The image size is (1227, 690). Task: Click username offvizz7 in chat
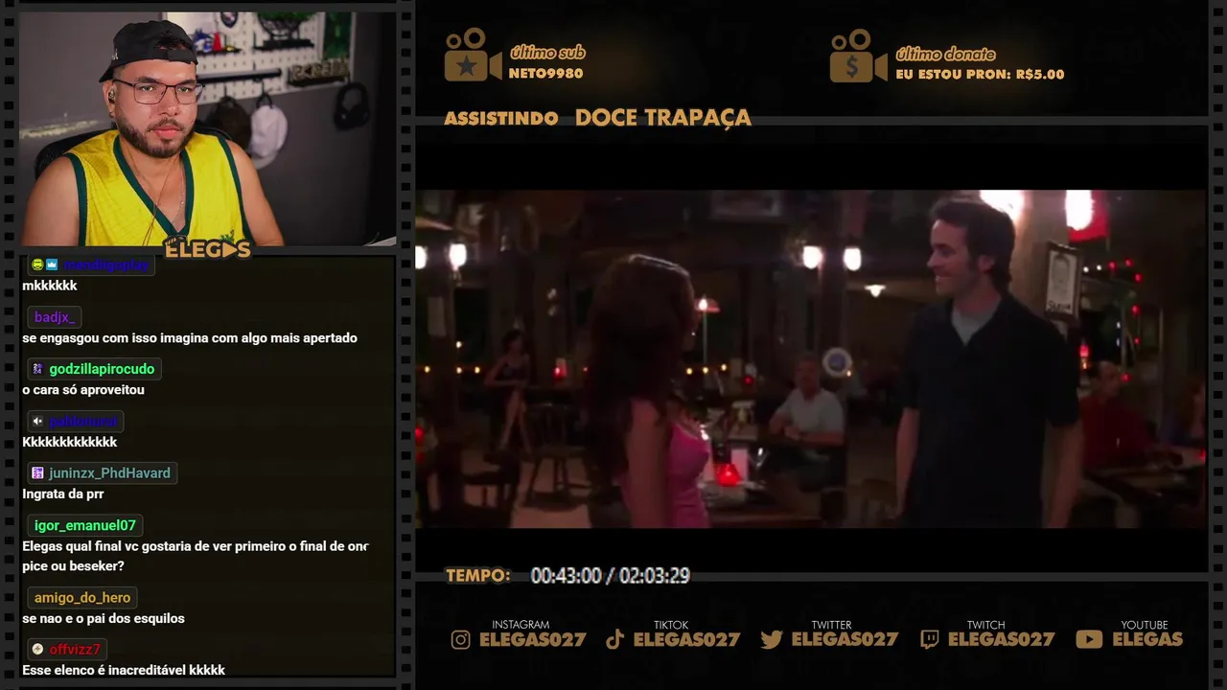(75, 650)
